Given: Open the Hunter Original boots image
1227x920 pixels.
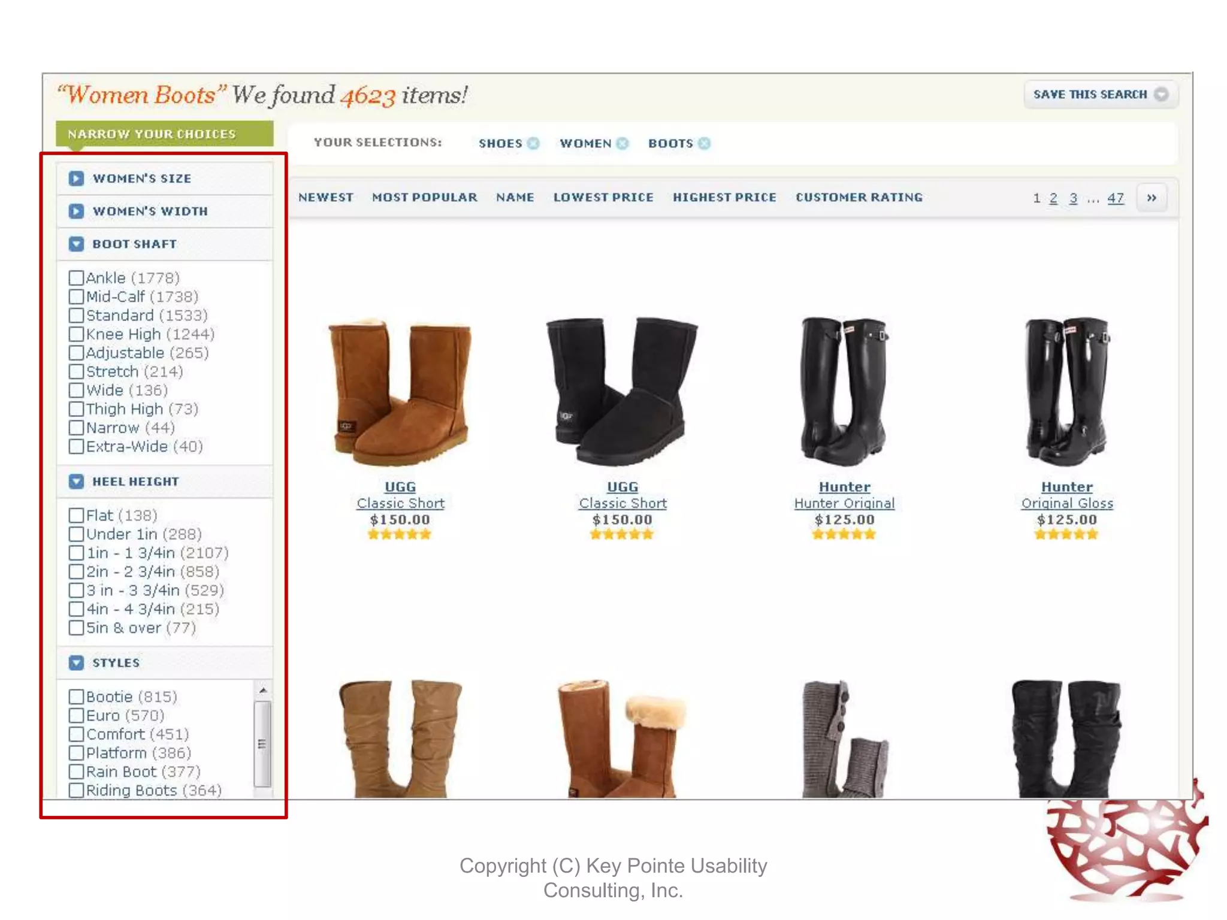Looking at the screenshot, I should point(844,391).
